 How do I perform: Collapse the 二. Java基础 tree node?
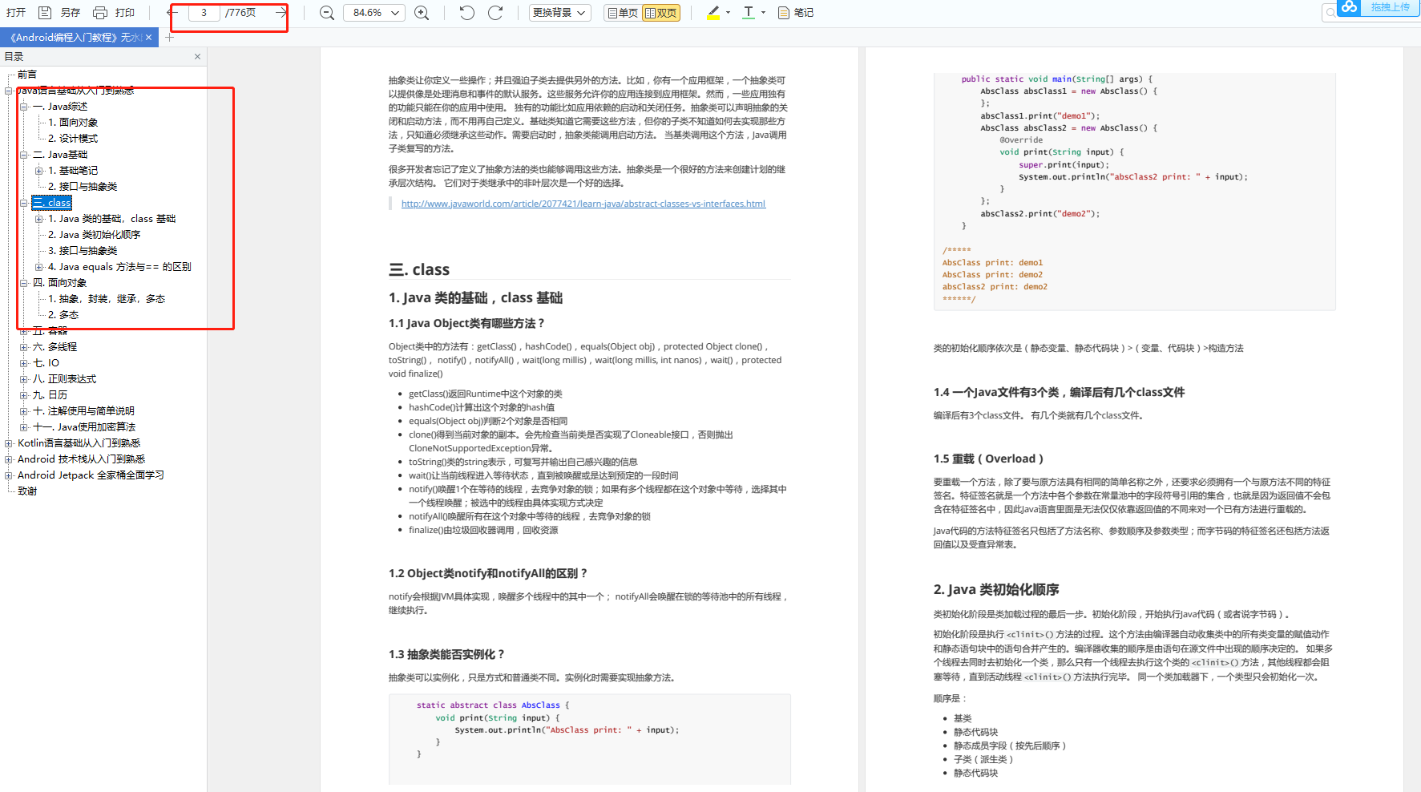pyautogui.click(x=24, y=155)
